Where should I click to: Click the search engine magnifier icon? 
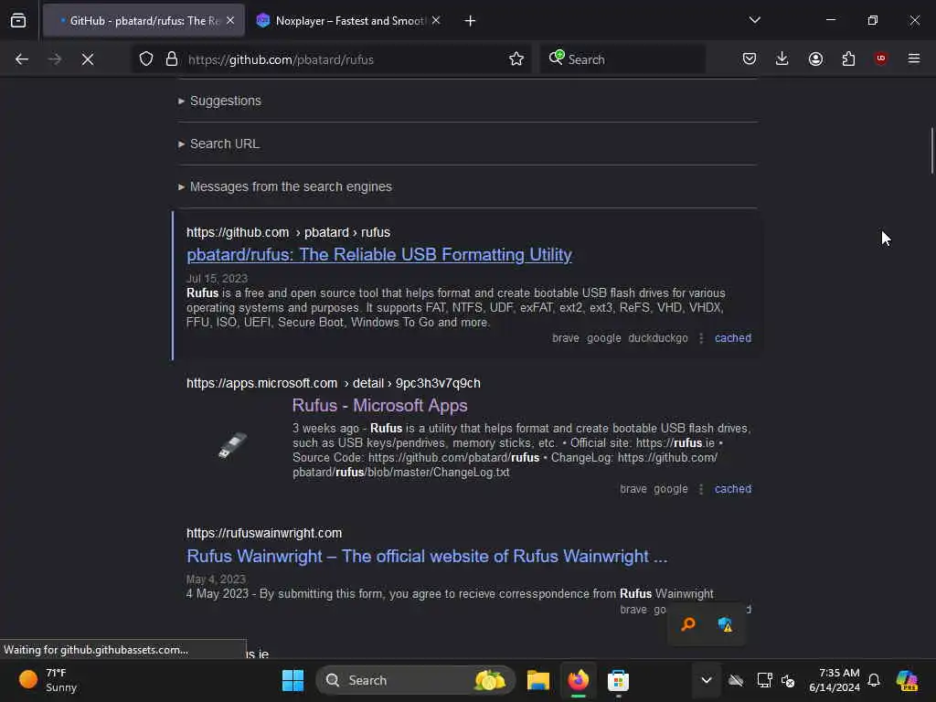[x=557, y=58]
